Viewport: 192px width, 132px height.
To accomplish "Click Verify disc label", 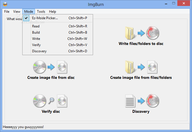I will (51, 111).
